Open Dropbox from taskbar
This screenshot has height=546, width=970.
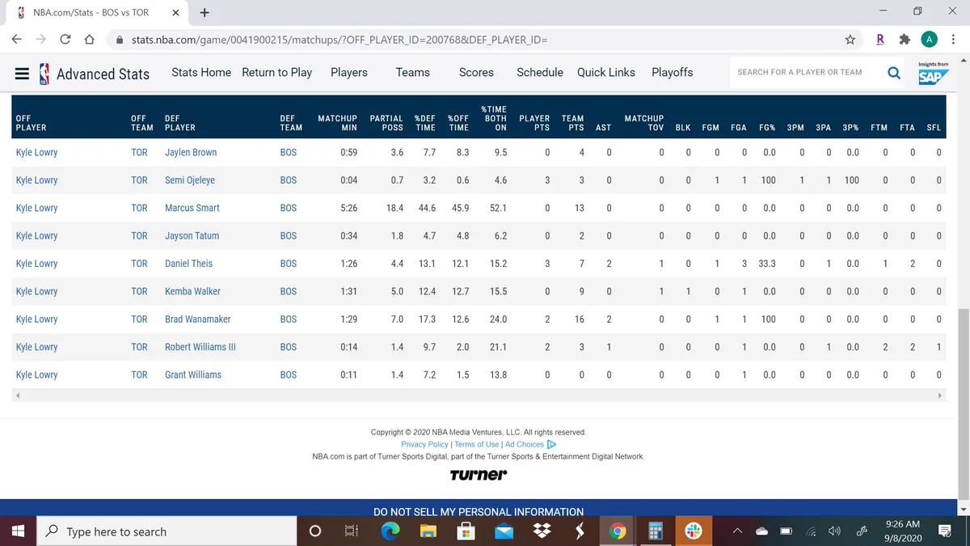click(x=542, y=531)
